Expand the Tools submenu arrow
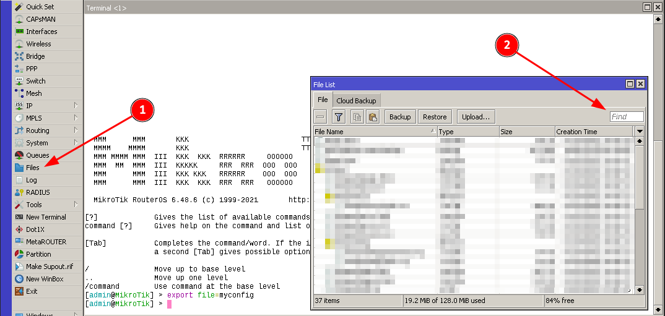 (x=76, y=205)
